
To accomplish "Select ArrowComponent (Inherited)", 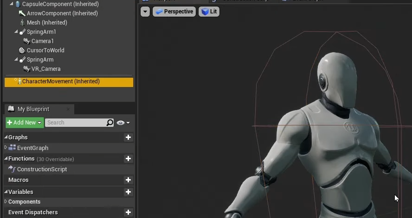I will tap(62, 13).
